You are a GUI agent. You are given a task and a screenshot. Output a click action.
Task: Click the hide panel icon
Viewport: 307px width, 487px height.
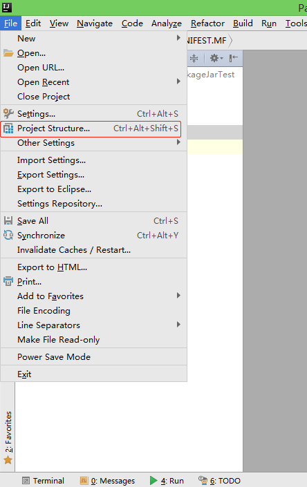233,58
